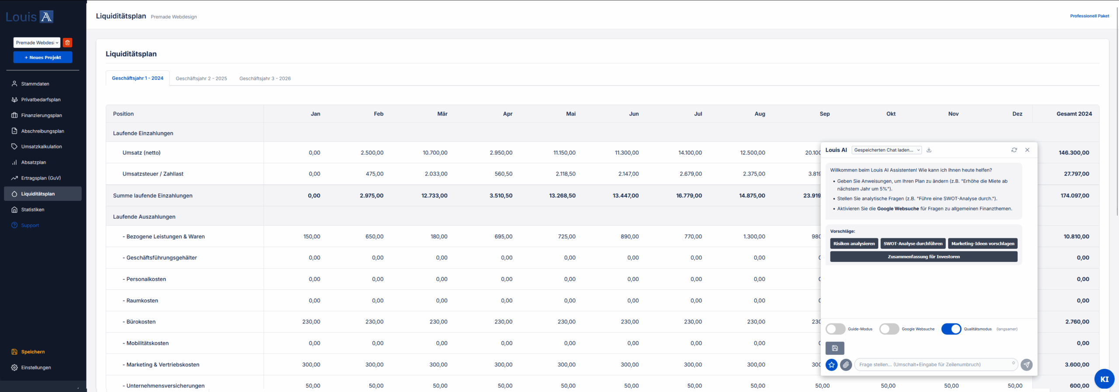Disable the Qualitätsmodus toggle

click(951, 329)
